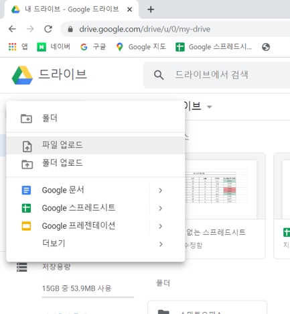The image size is (290, 314).
Task: Click the folder icon in folder card
Action: [163, 312]
